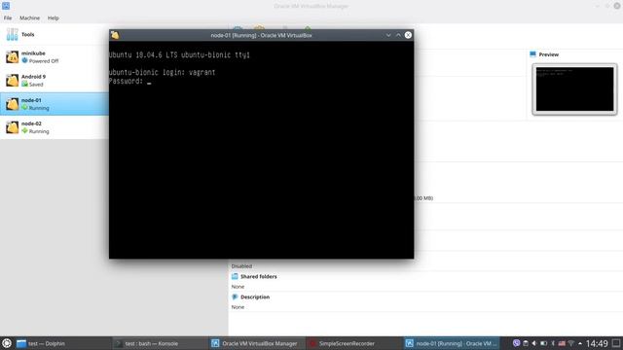The image size is (623, 350).
Task: Click the show desktop button
Action: click(x=616, y=343)
